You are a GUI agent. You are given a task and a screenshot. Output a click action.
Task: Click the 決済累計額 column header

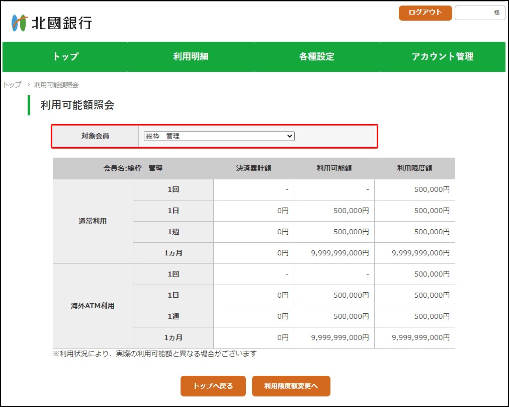253,168
